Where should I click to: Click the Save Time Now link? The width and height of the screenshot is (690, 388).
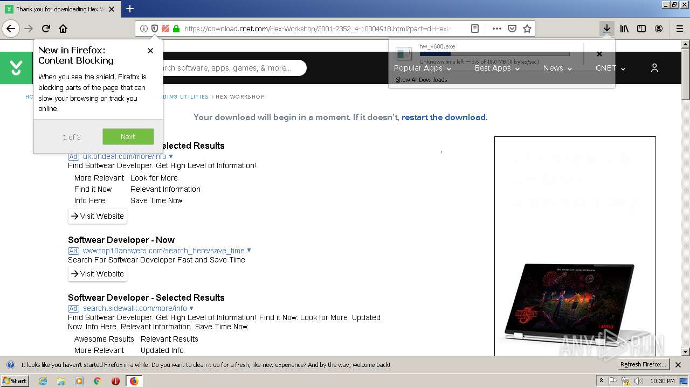click(156, 200)
